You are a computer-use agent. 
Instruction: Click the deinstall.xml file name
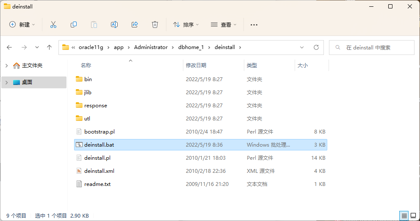click(99, 171)
